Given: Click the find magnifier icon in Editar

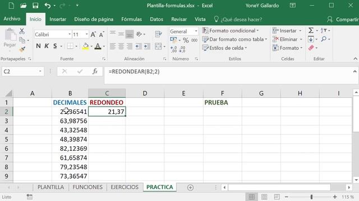Looking at the screenshot, I should pyautogui.click(x=324, y=39).
